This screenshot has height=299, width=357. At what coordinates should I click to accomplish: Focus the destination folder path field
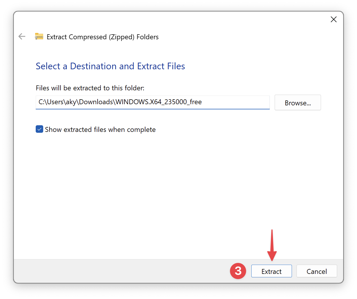(x=152, y=102)
